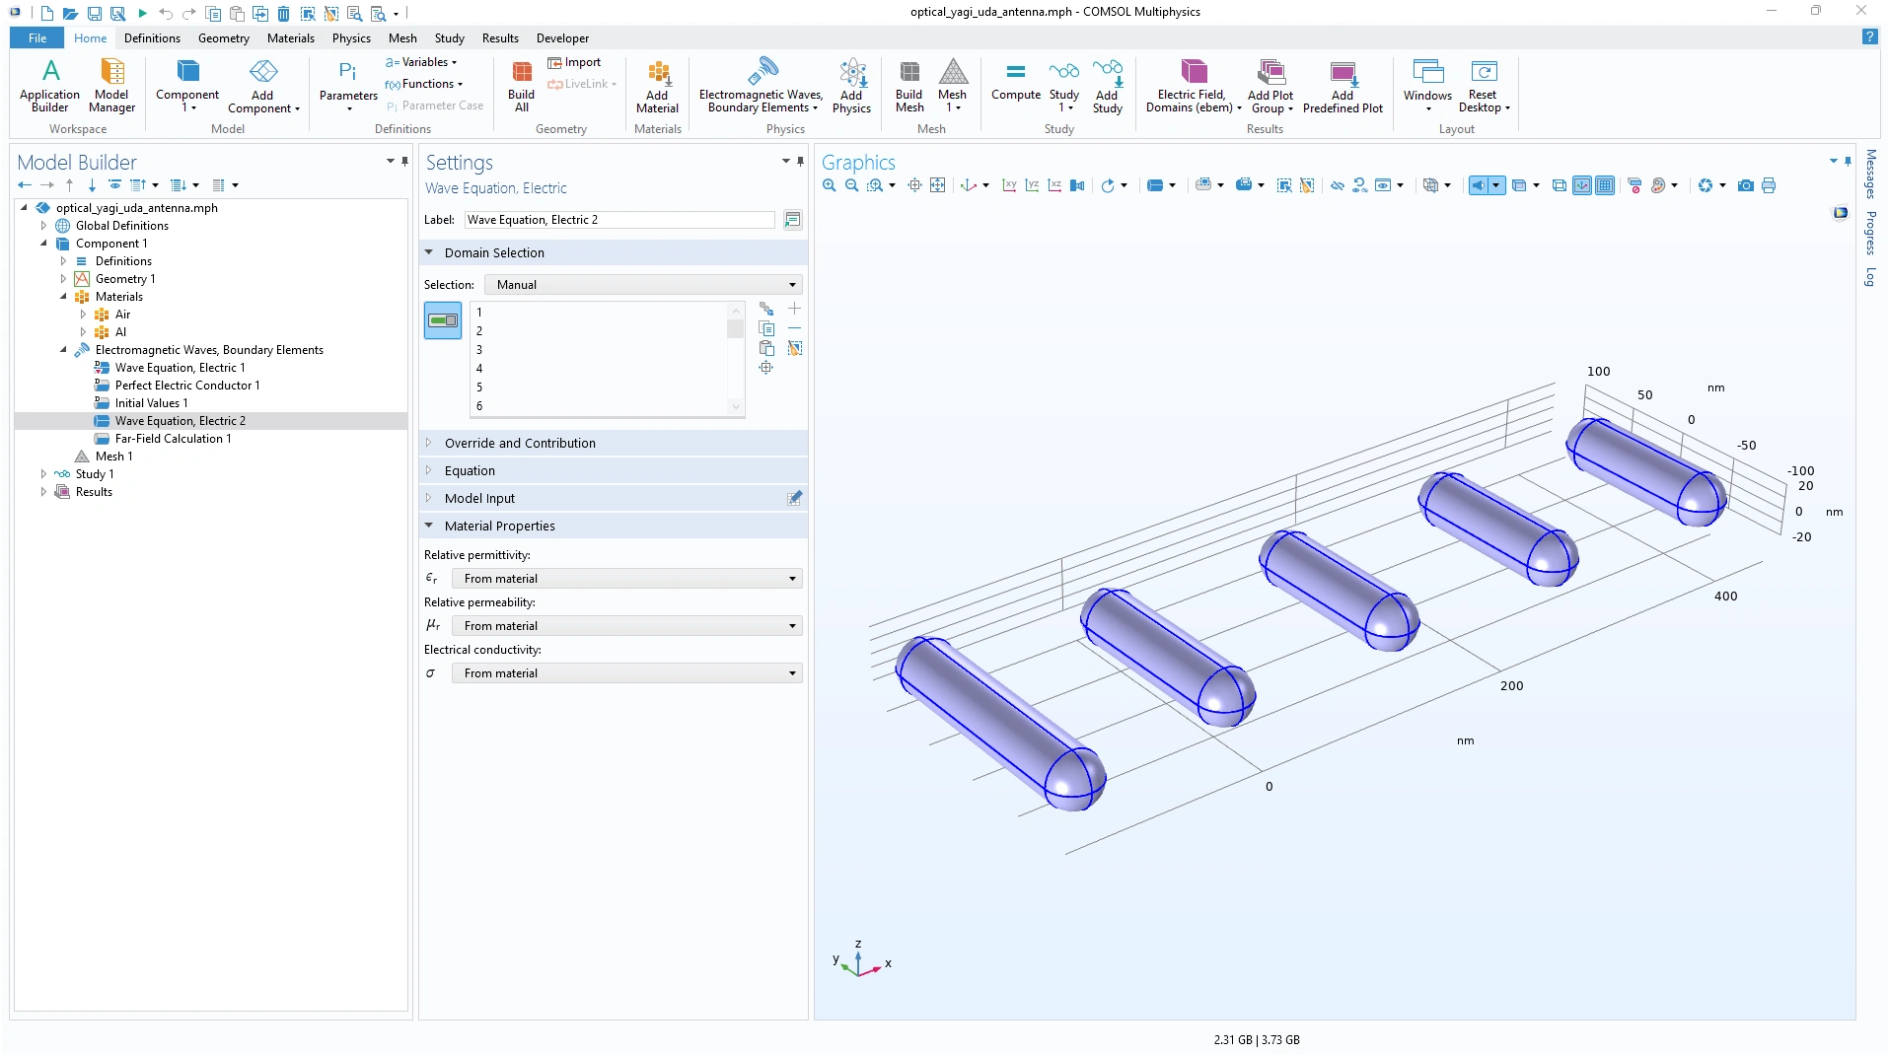Open the Physics ribbon tab
The height and width of the screenshot is (1055, 1888).
351,37
